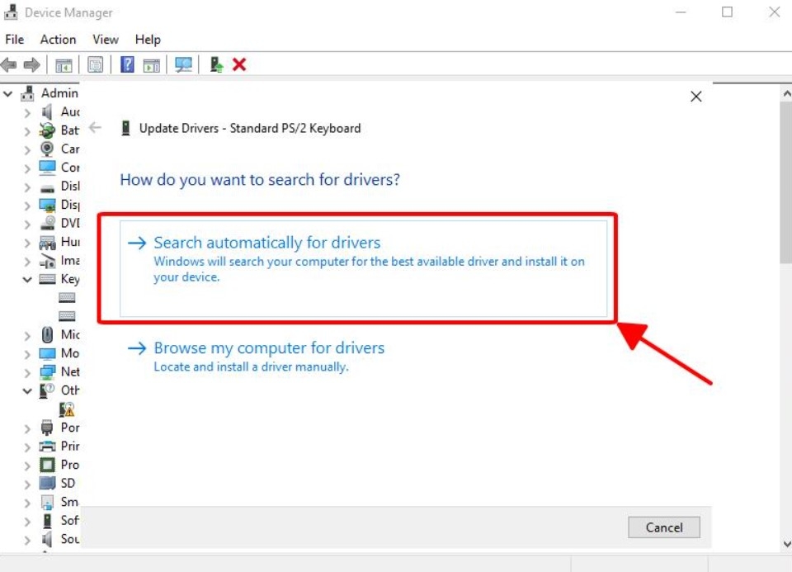
Task: Select the Audio speaker icon
Action: [x=47, y=111]
